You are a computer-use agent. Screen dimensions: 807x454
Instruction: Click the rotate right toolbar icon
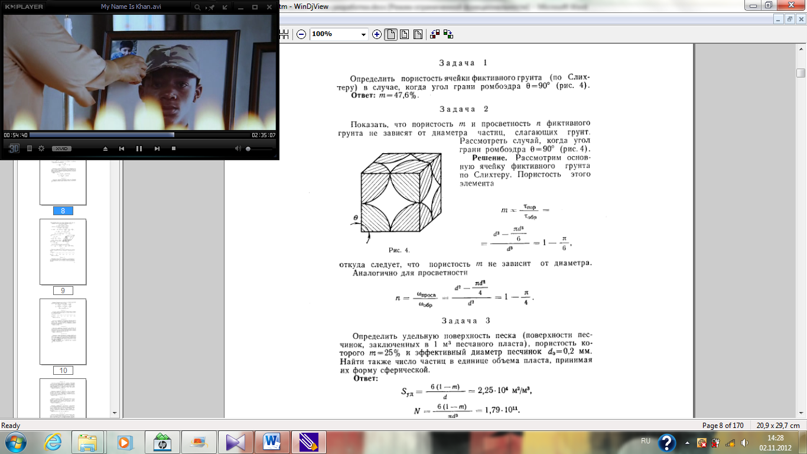(448, 34)
